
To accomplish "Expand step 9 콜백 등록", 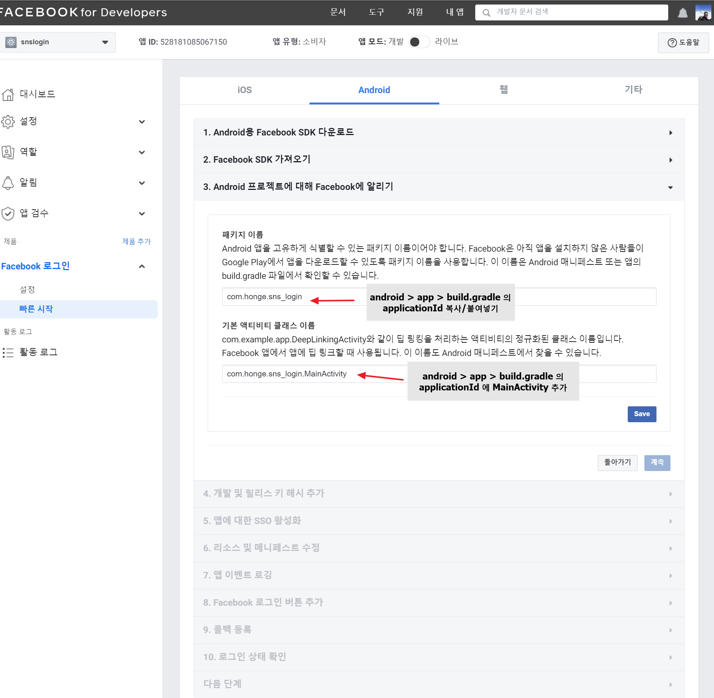I will 439,630.
